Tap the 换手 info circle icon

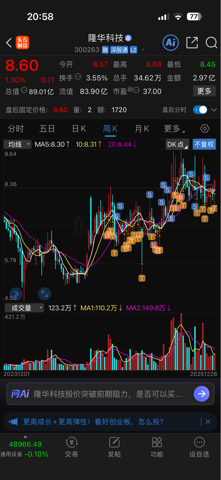click(x=78, y=77)
